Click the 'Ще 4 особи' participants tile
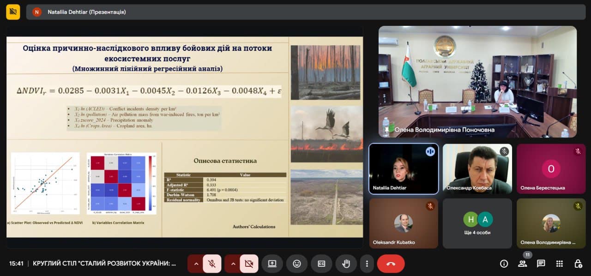 (x=477, y=223)
